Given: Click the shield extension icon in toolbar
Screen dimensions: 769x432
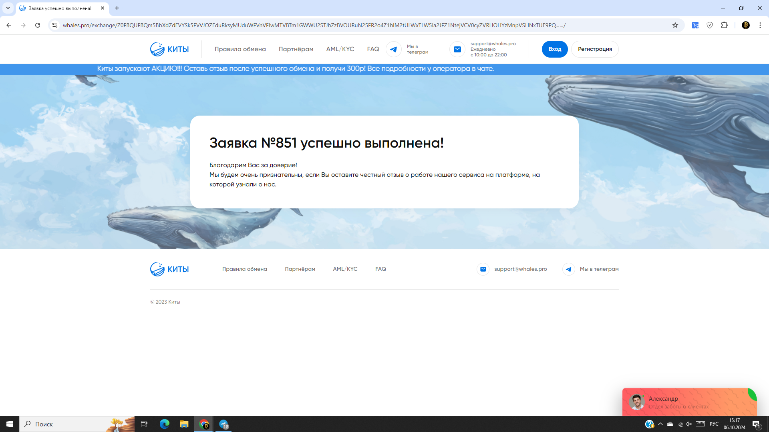Looking at the screenshot, I should pos(710,25).
